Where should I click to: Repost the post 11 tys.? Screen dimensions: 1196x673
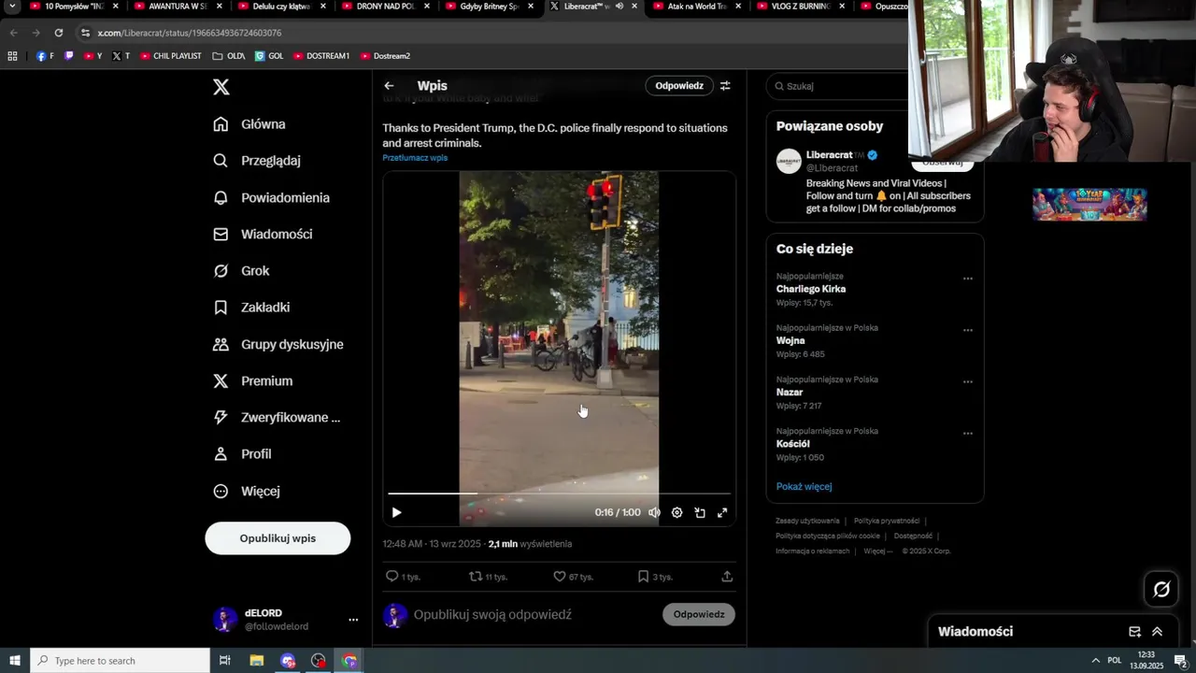click(x=488, y=577)
